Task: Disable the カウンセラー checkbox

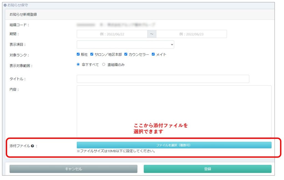Action: pos(126,54)
